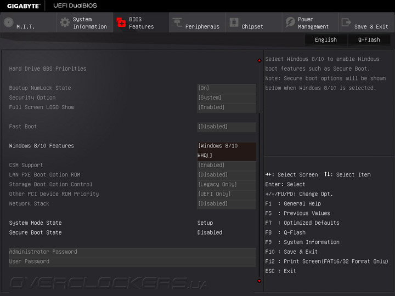Click the M.I.T. disc icon
Image resolution: width=395 pixels, height=296 pixels.
point(8,22)
